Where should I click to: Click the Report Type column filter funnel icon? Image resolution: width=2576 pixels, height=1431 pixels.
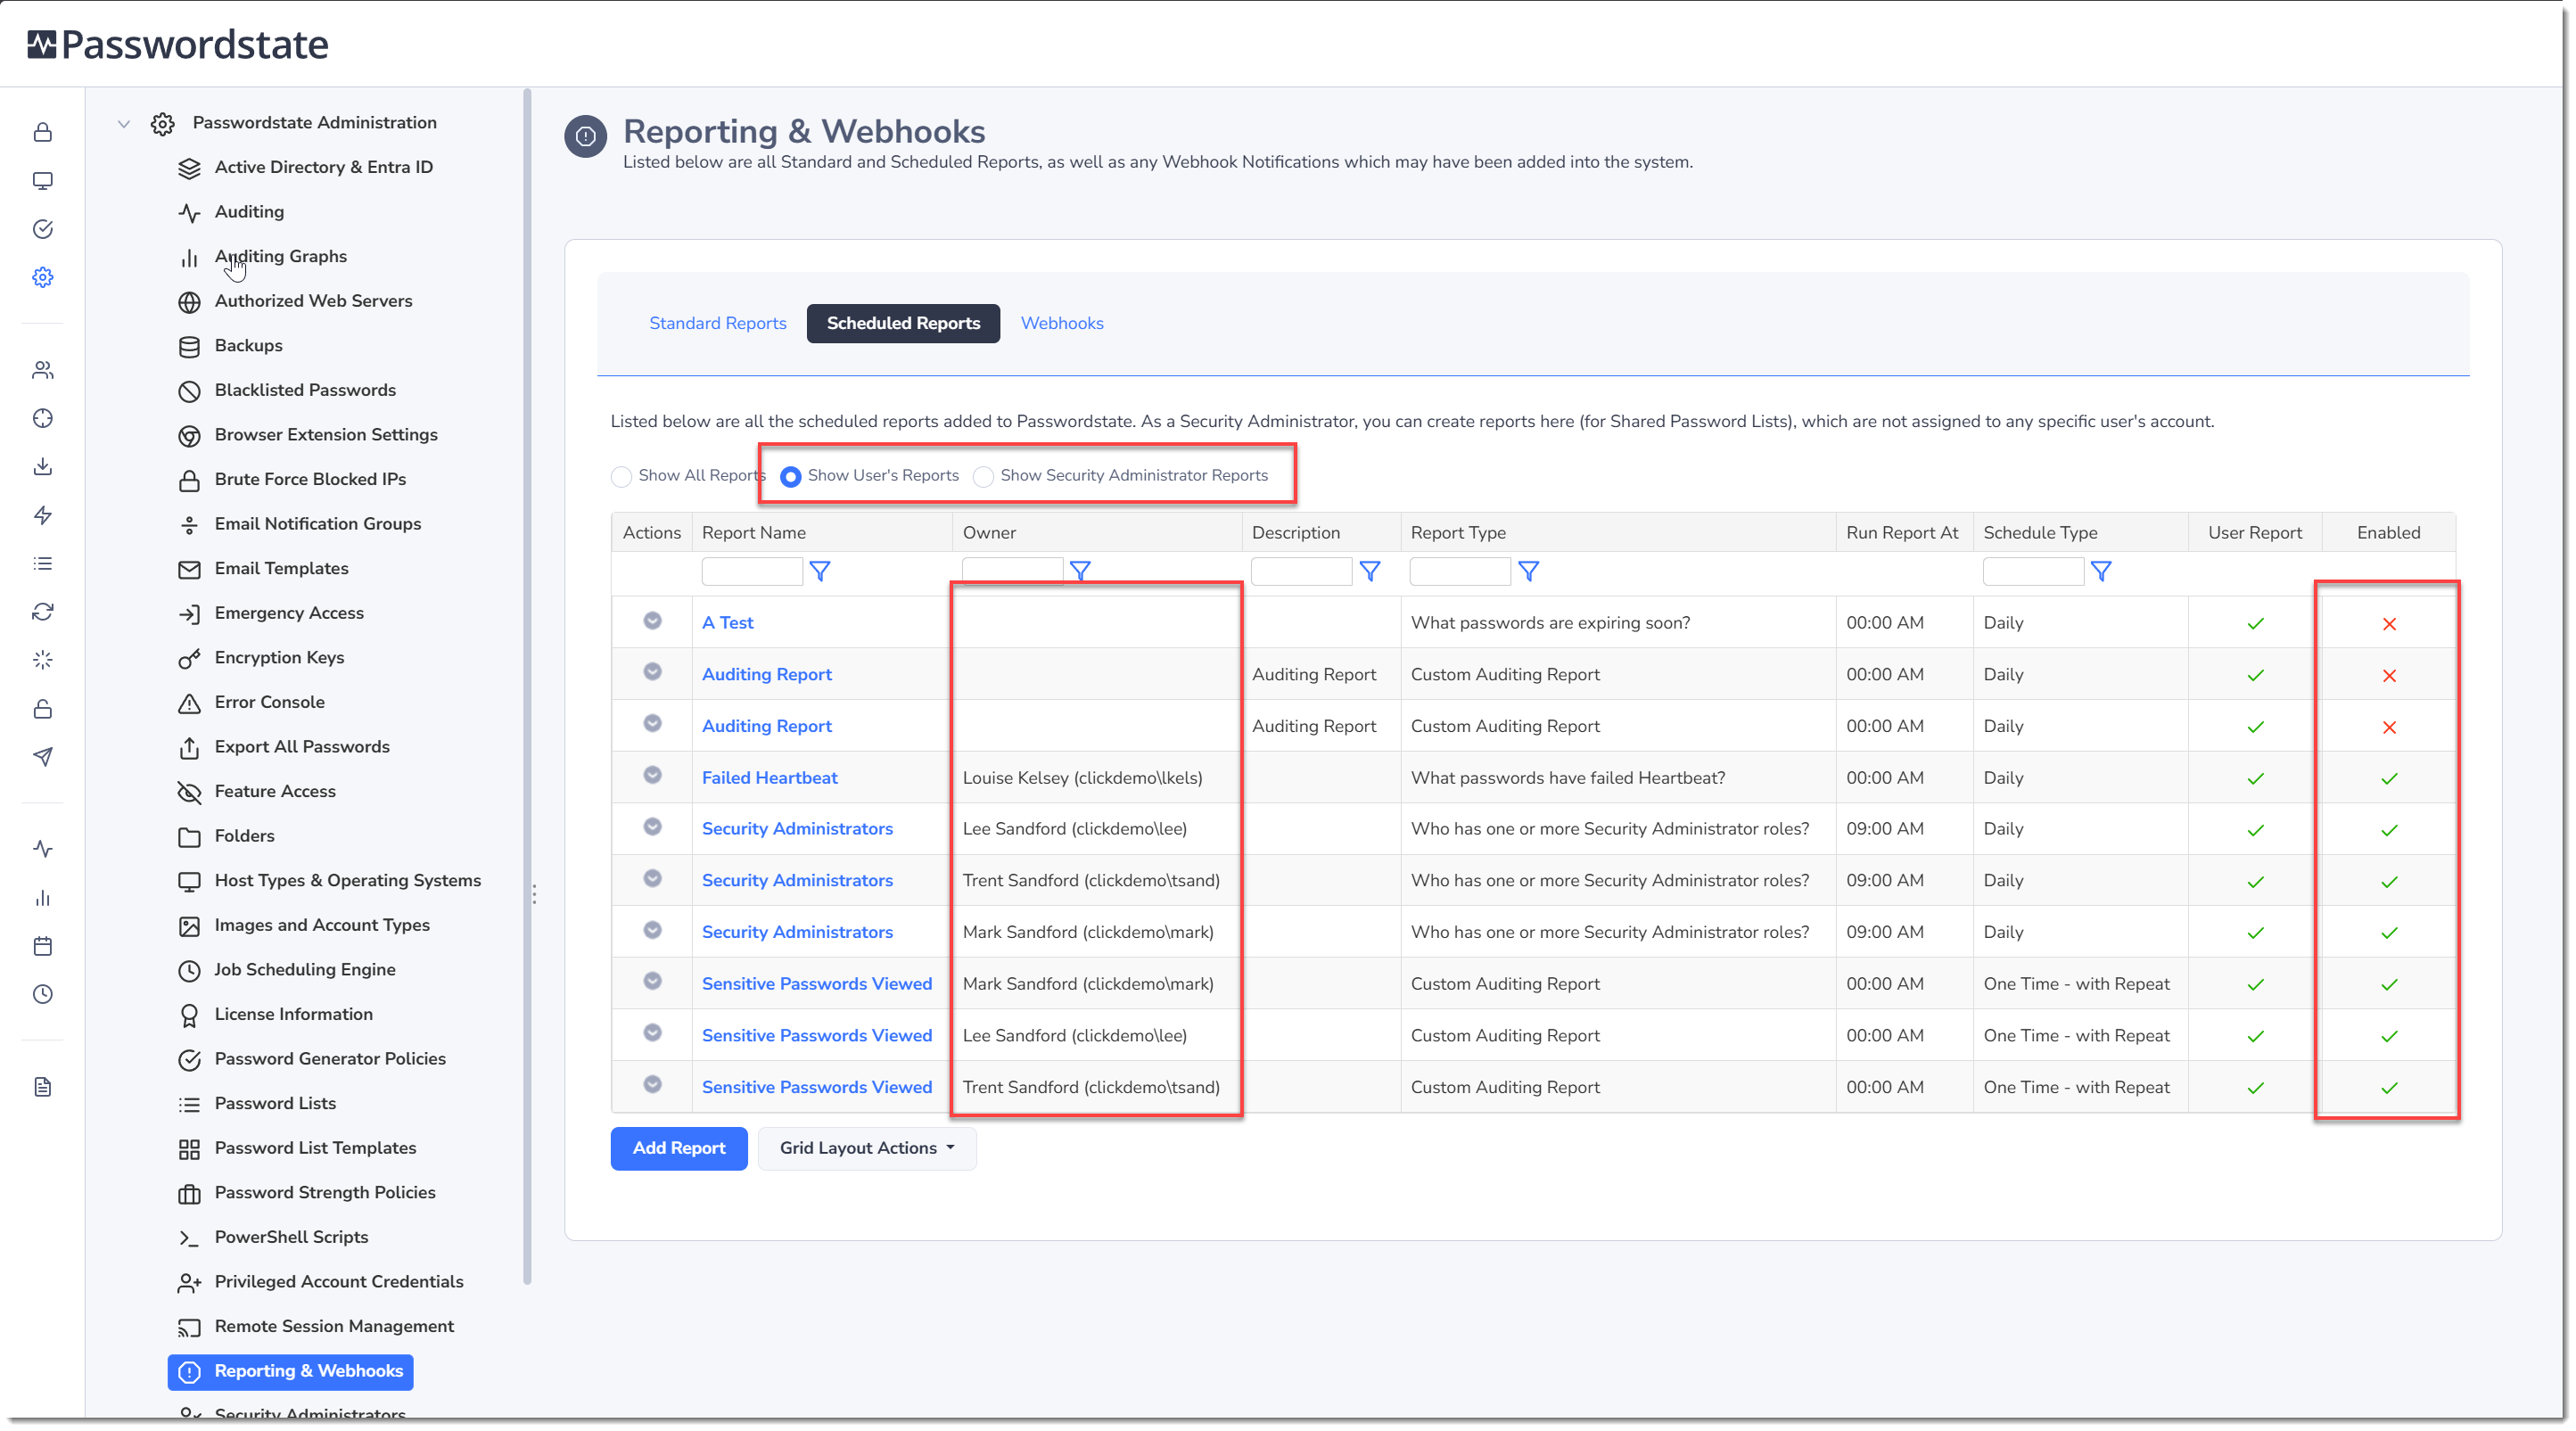[x=1528, y=571]
